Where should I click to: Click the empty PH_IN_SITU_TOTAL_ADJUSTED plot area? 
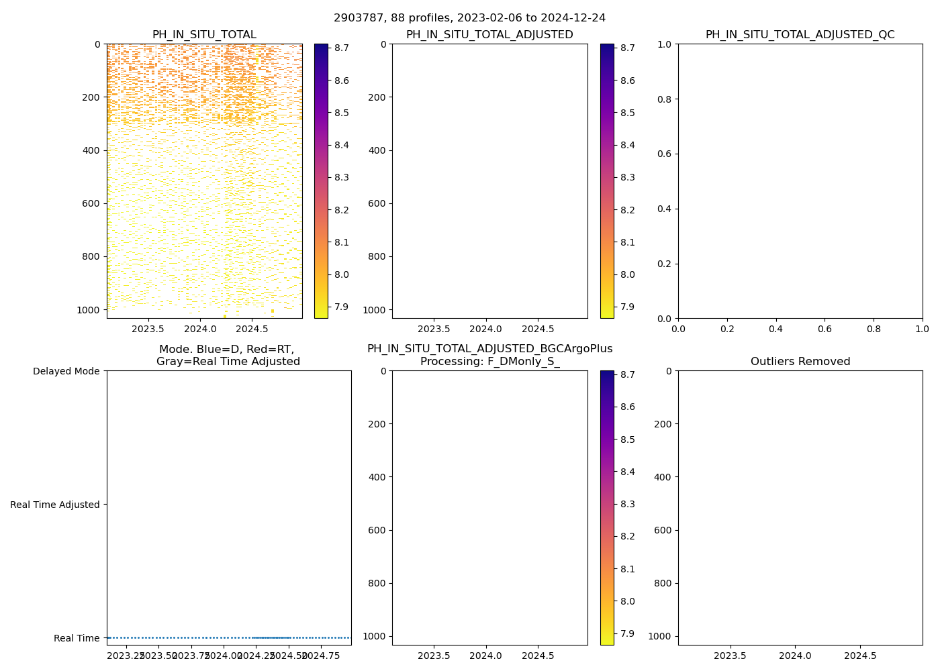pos(489,180)
